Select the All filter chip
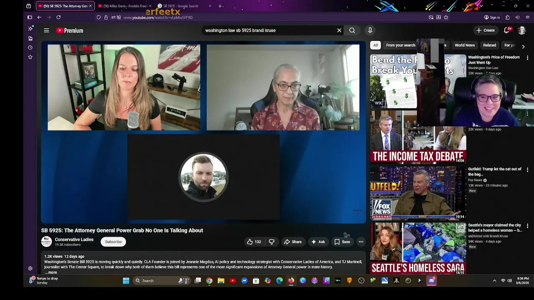The width and height of the screenshot is (534, 300). (x=375, y=45)
